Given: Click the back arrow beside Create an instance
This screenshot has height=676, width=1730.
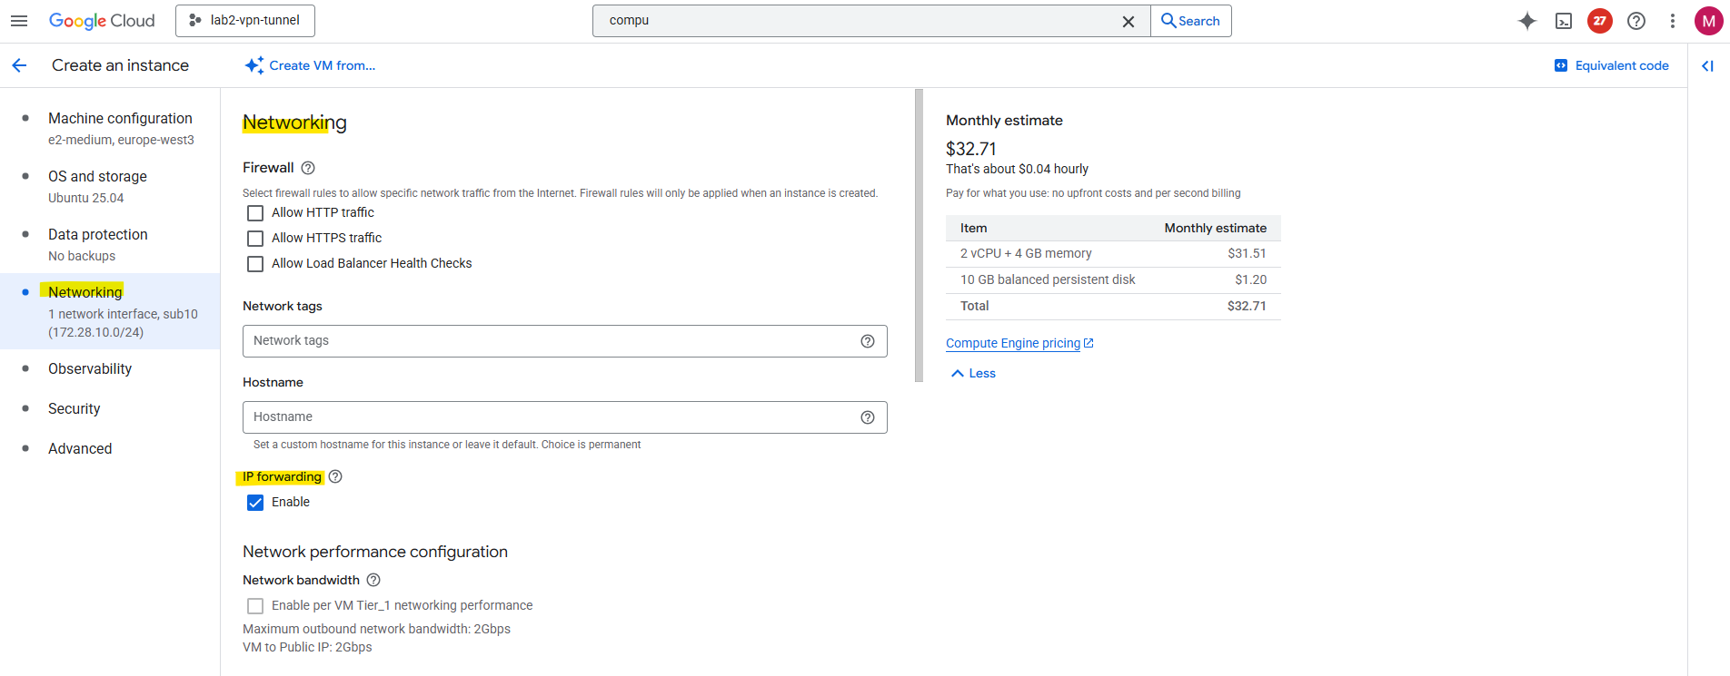Looking at the screenshot, I should click(19, 65).
